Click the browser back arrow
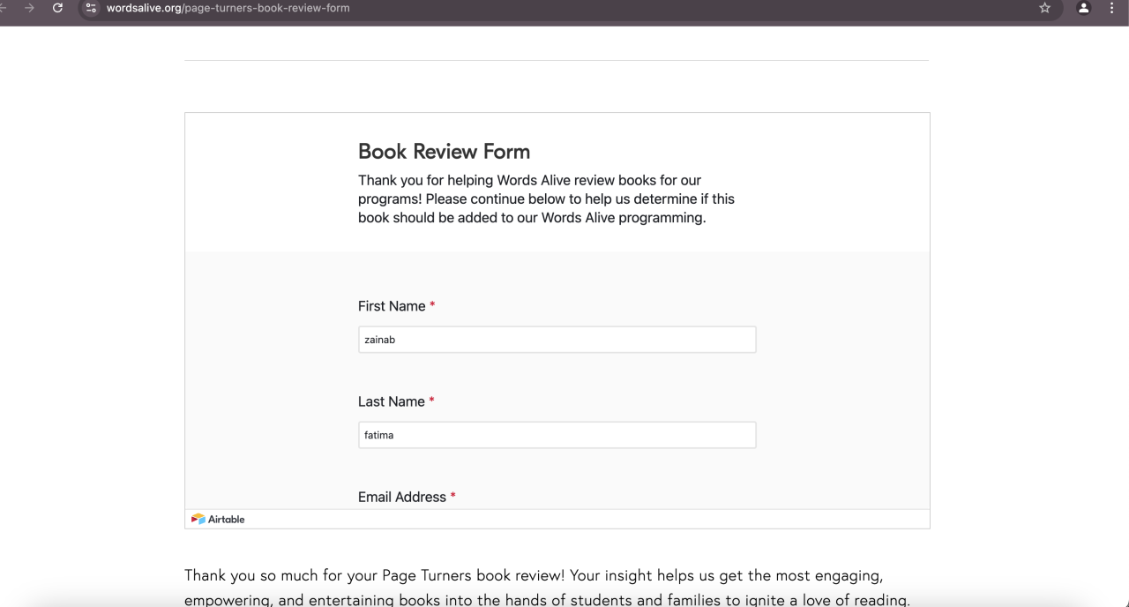The width and height of the screenshot is (1129, 607). (5, 8)
